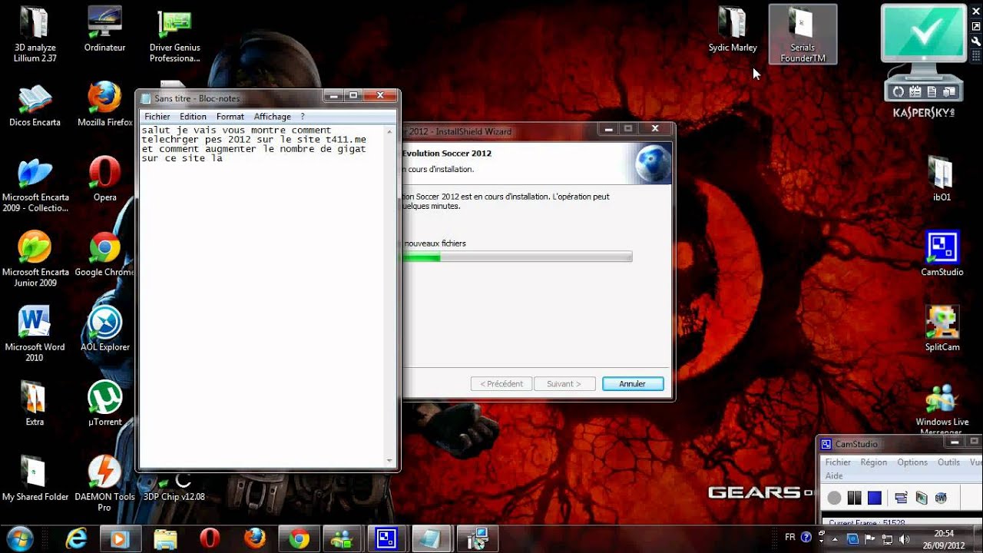
Task: Click Notepad scroll-up arrow
Action: click(x=391, y=131)
